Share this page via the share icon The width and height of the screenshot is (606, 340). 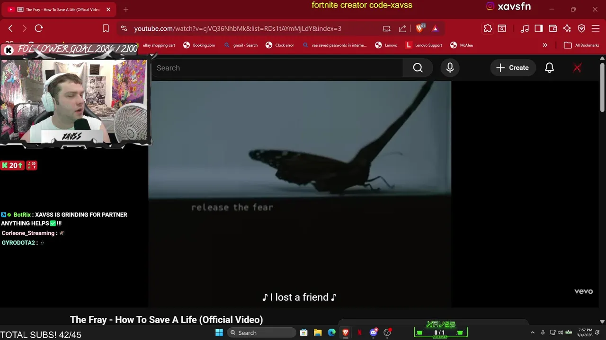(x=402, y=28)
